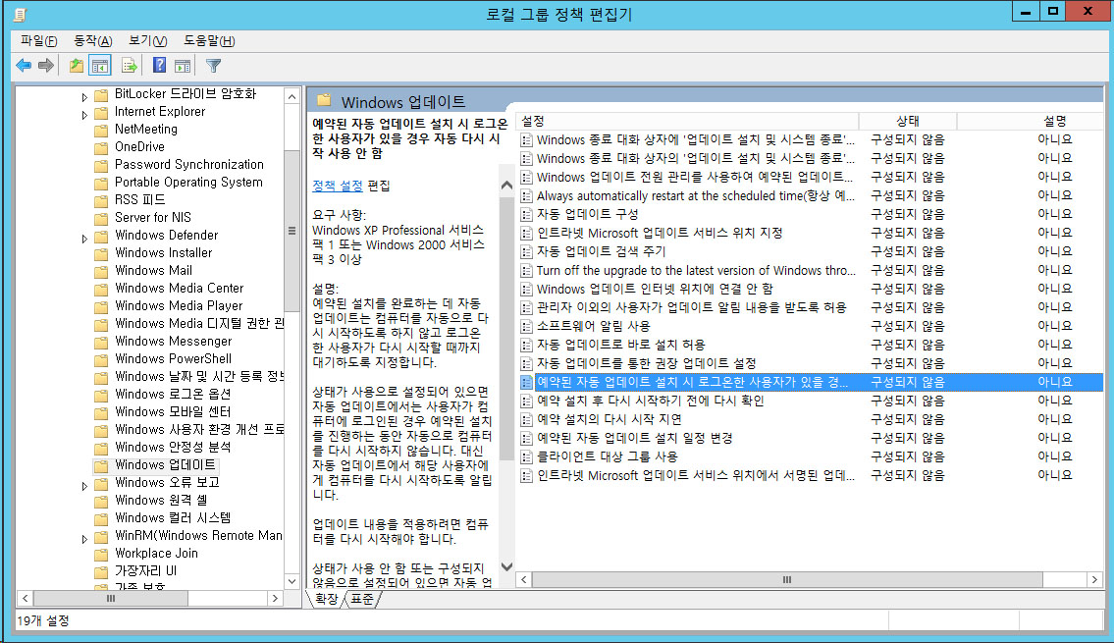Click the filter funnel toolbar icon
Screen dimensions: 1114x643
pos(213,66)
